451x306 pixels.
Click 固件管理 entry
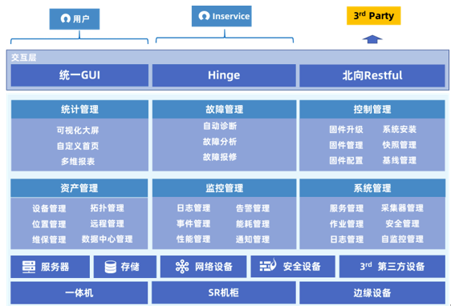pos(346,145)
